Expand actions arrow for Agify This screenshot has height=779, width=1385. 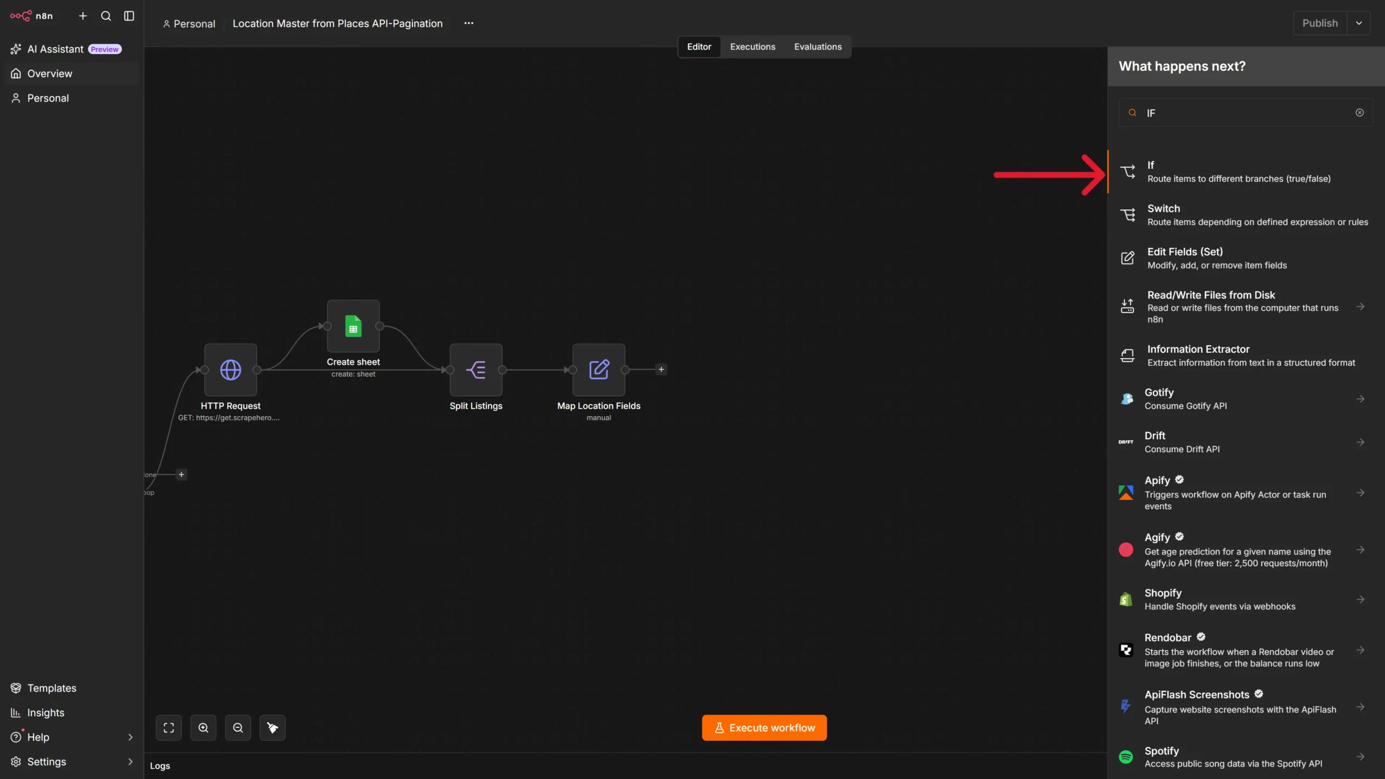coord(1360,550)
